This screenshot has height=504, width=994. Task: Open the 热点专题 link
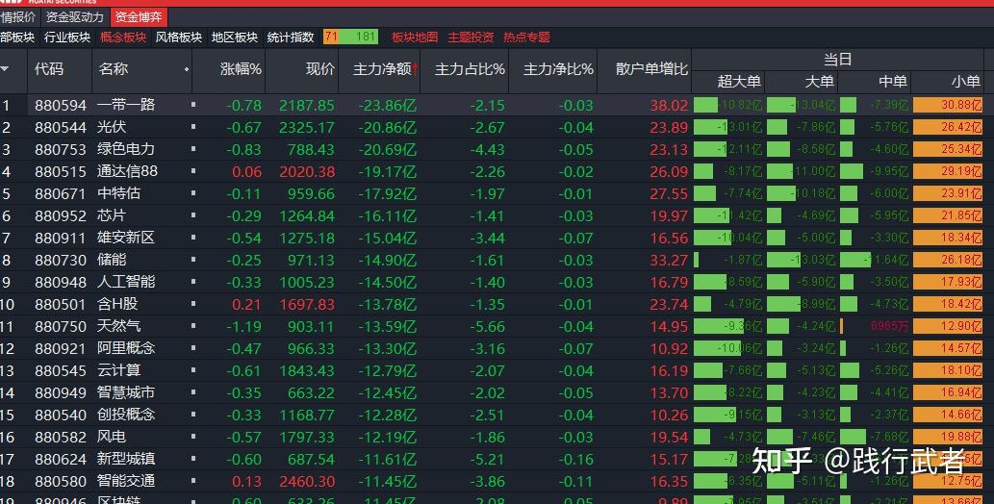[526, 38]
